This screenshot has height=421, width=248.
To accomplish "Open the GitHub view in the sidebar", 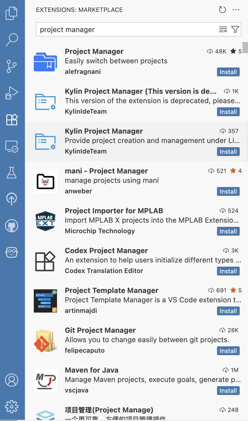I will pos(11,226).
